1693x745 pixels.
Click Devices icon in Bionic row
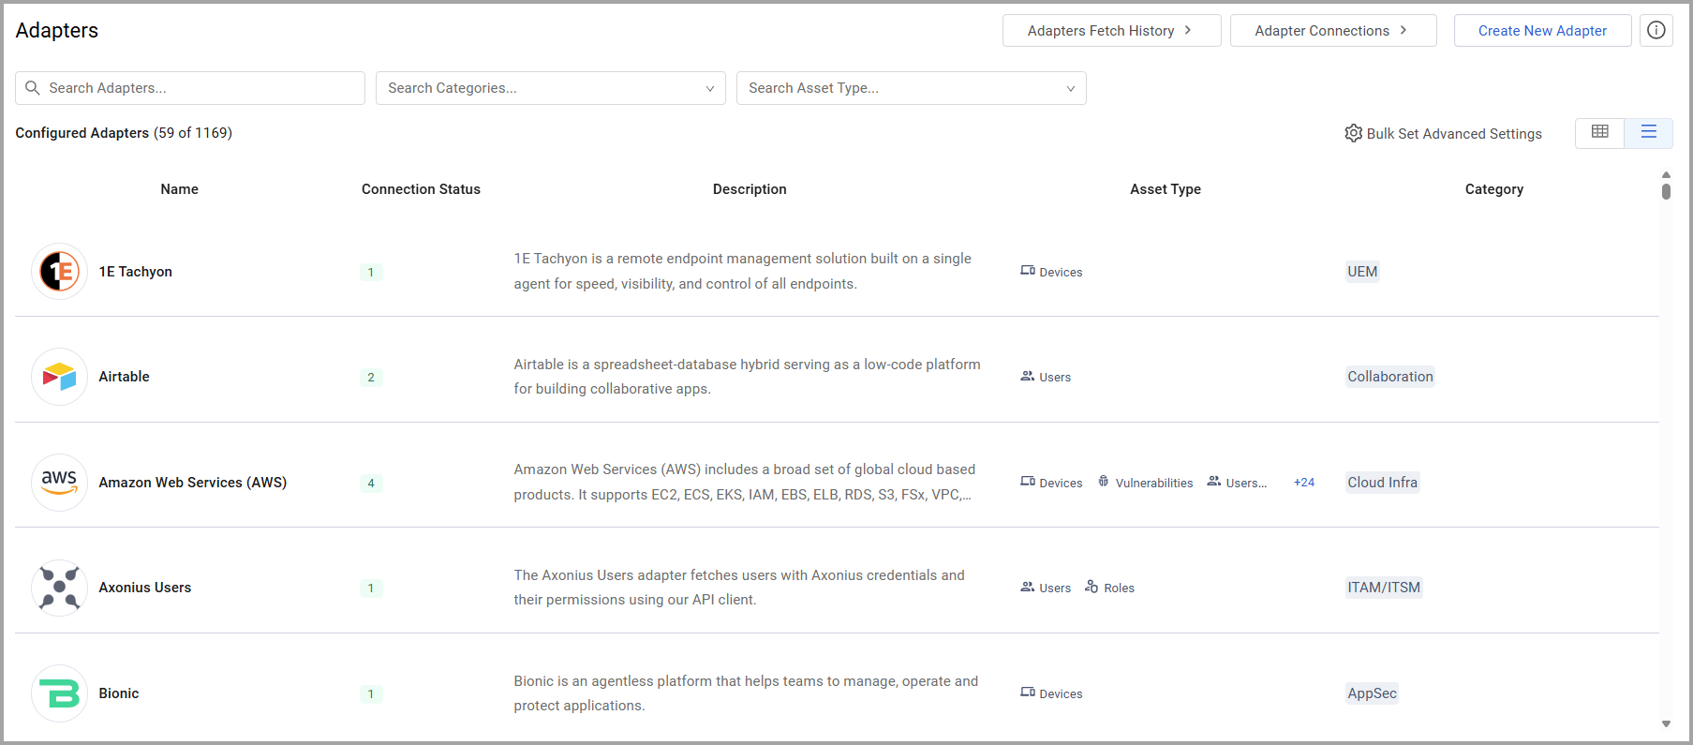point(1028,693)
